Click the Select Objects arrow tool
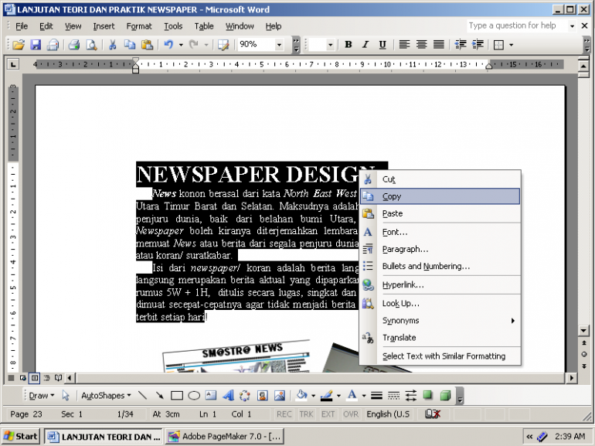 pyautogui.click(x=66, y=396)
